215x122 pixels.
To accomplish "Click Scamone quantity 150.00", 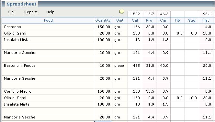I will tap(103, 27).
